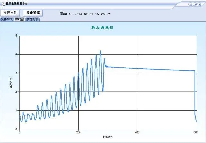Click the flat plateau section of the curve
Screen dimensions: 206x143
coord(148,69)
